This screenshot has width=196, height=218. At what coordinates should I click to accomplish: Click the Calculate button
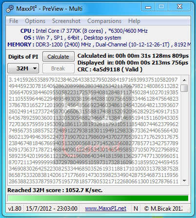click(59, 57)
